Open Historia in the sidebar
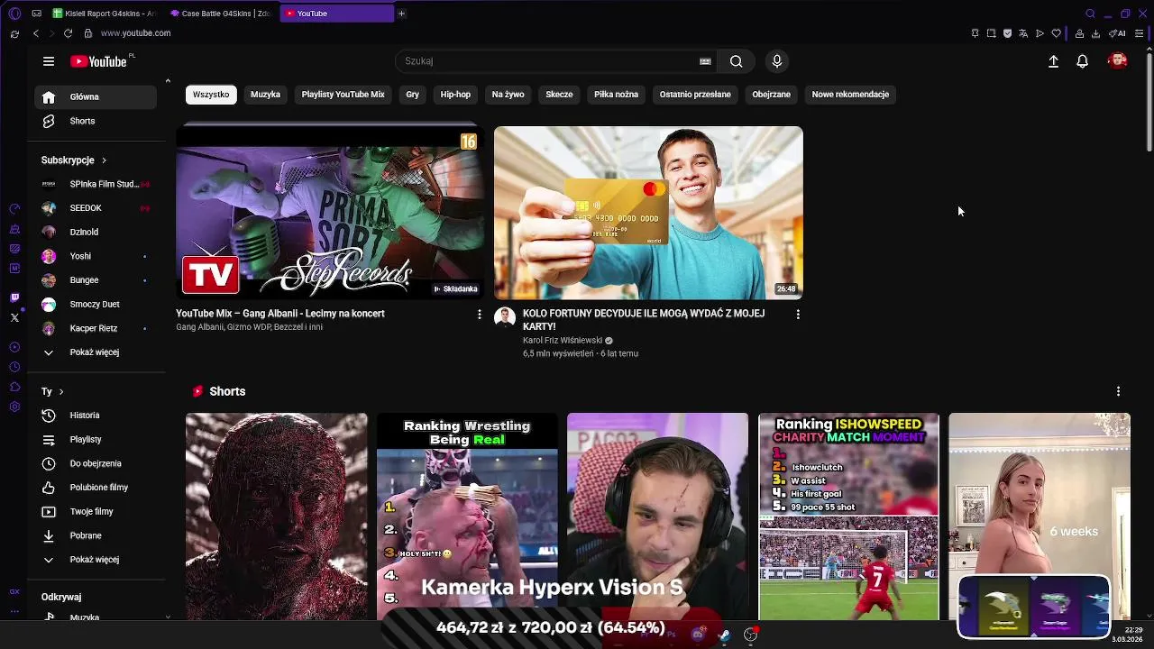The height and width of the screenshot is (649, 1154). point(96,416)
